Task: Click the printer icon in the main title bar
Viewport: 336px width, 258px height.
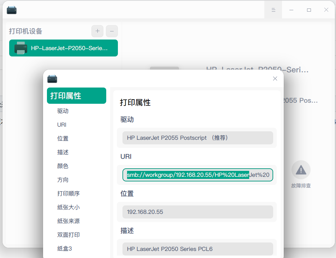Action: [11, 10]
